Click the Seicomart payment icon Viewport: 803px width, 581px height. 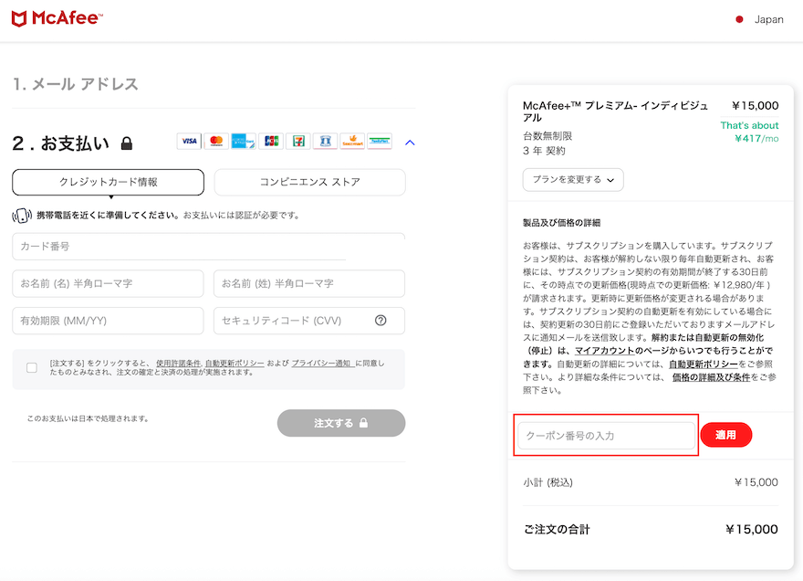pyautogui.click(x=352, y=141)
